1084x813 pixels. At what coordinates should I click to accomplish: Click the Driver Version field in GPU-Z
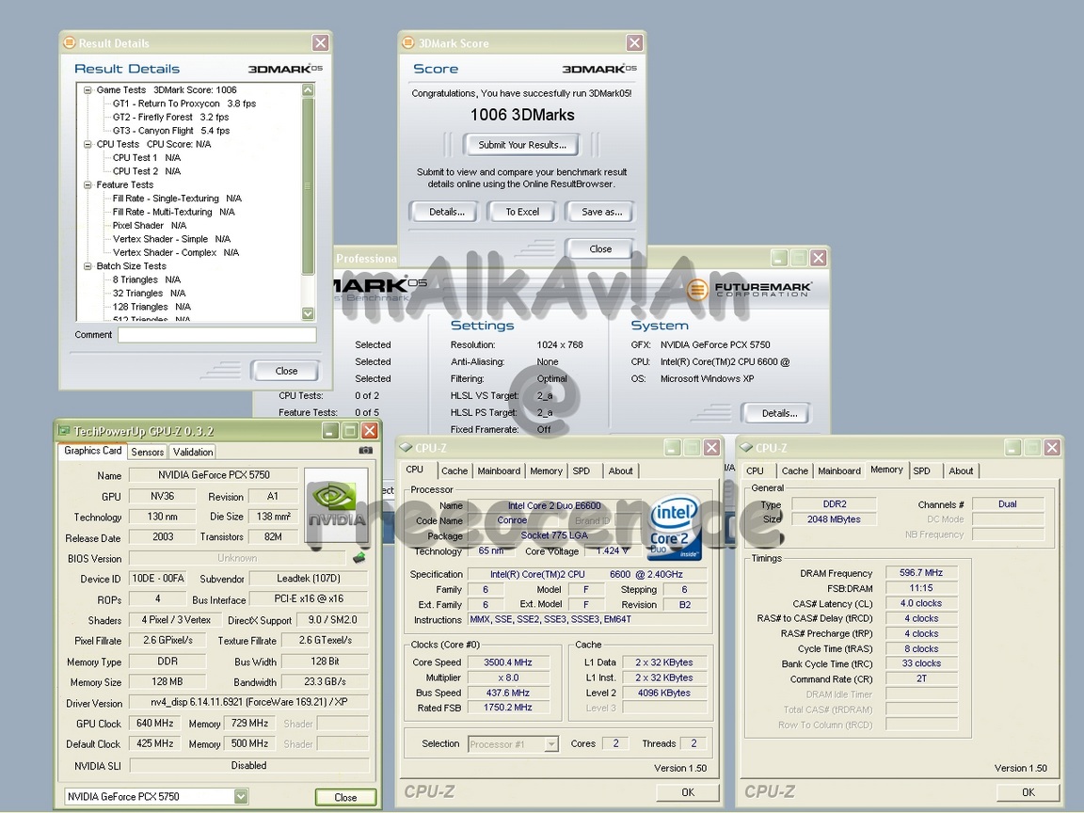(x=248, y=702)
